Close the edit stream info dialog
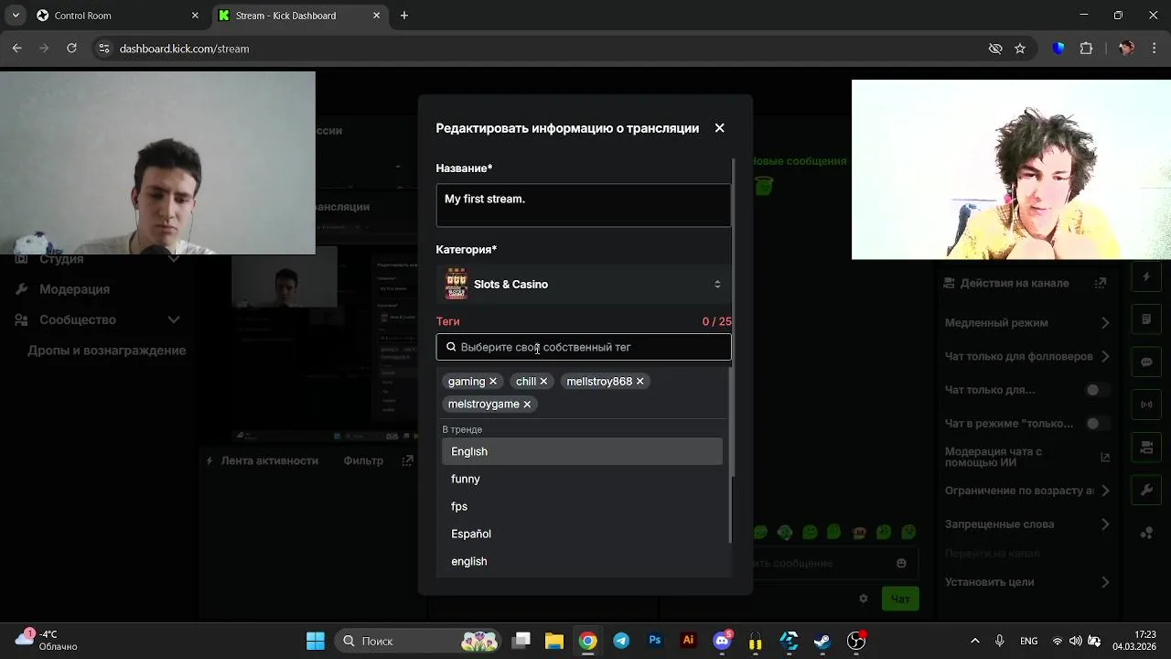The height and width of the screenshot is (659, 1171). pos(719,128)
